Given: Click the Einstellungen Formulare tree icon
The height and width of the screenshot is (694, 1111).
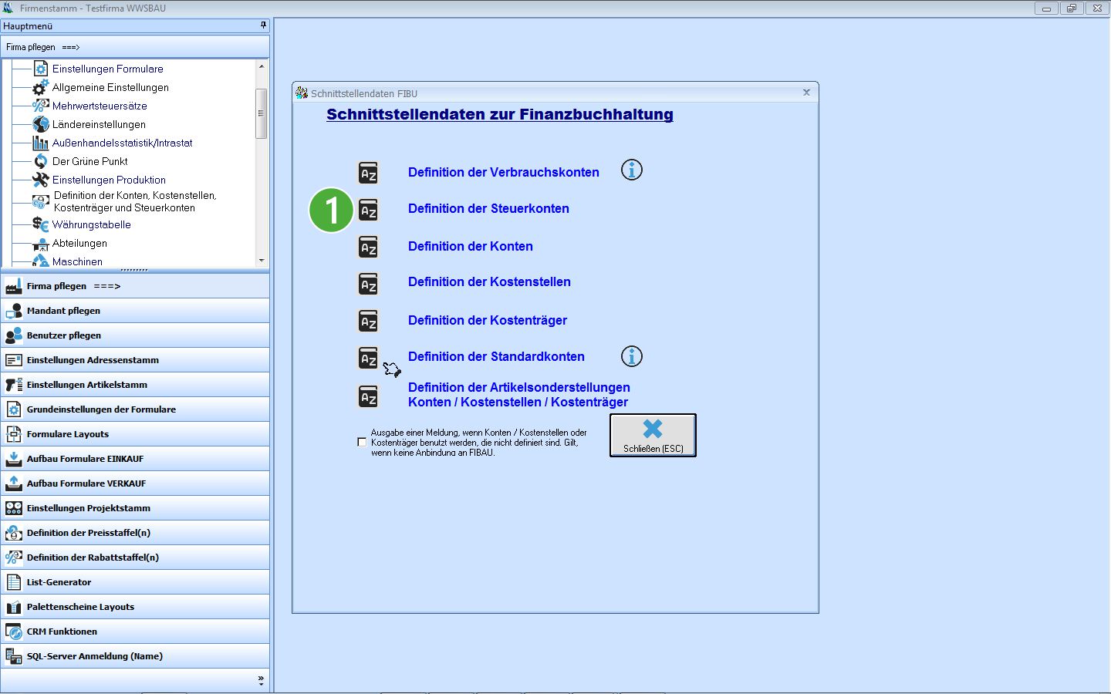Looking at the screenshot, I should 41,69.
